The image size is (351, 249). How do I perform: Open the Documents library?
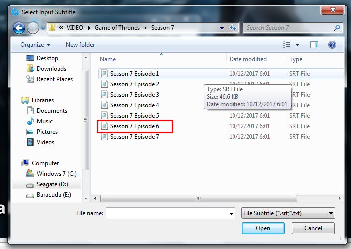[47, 111]
